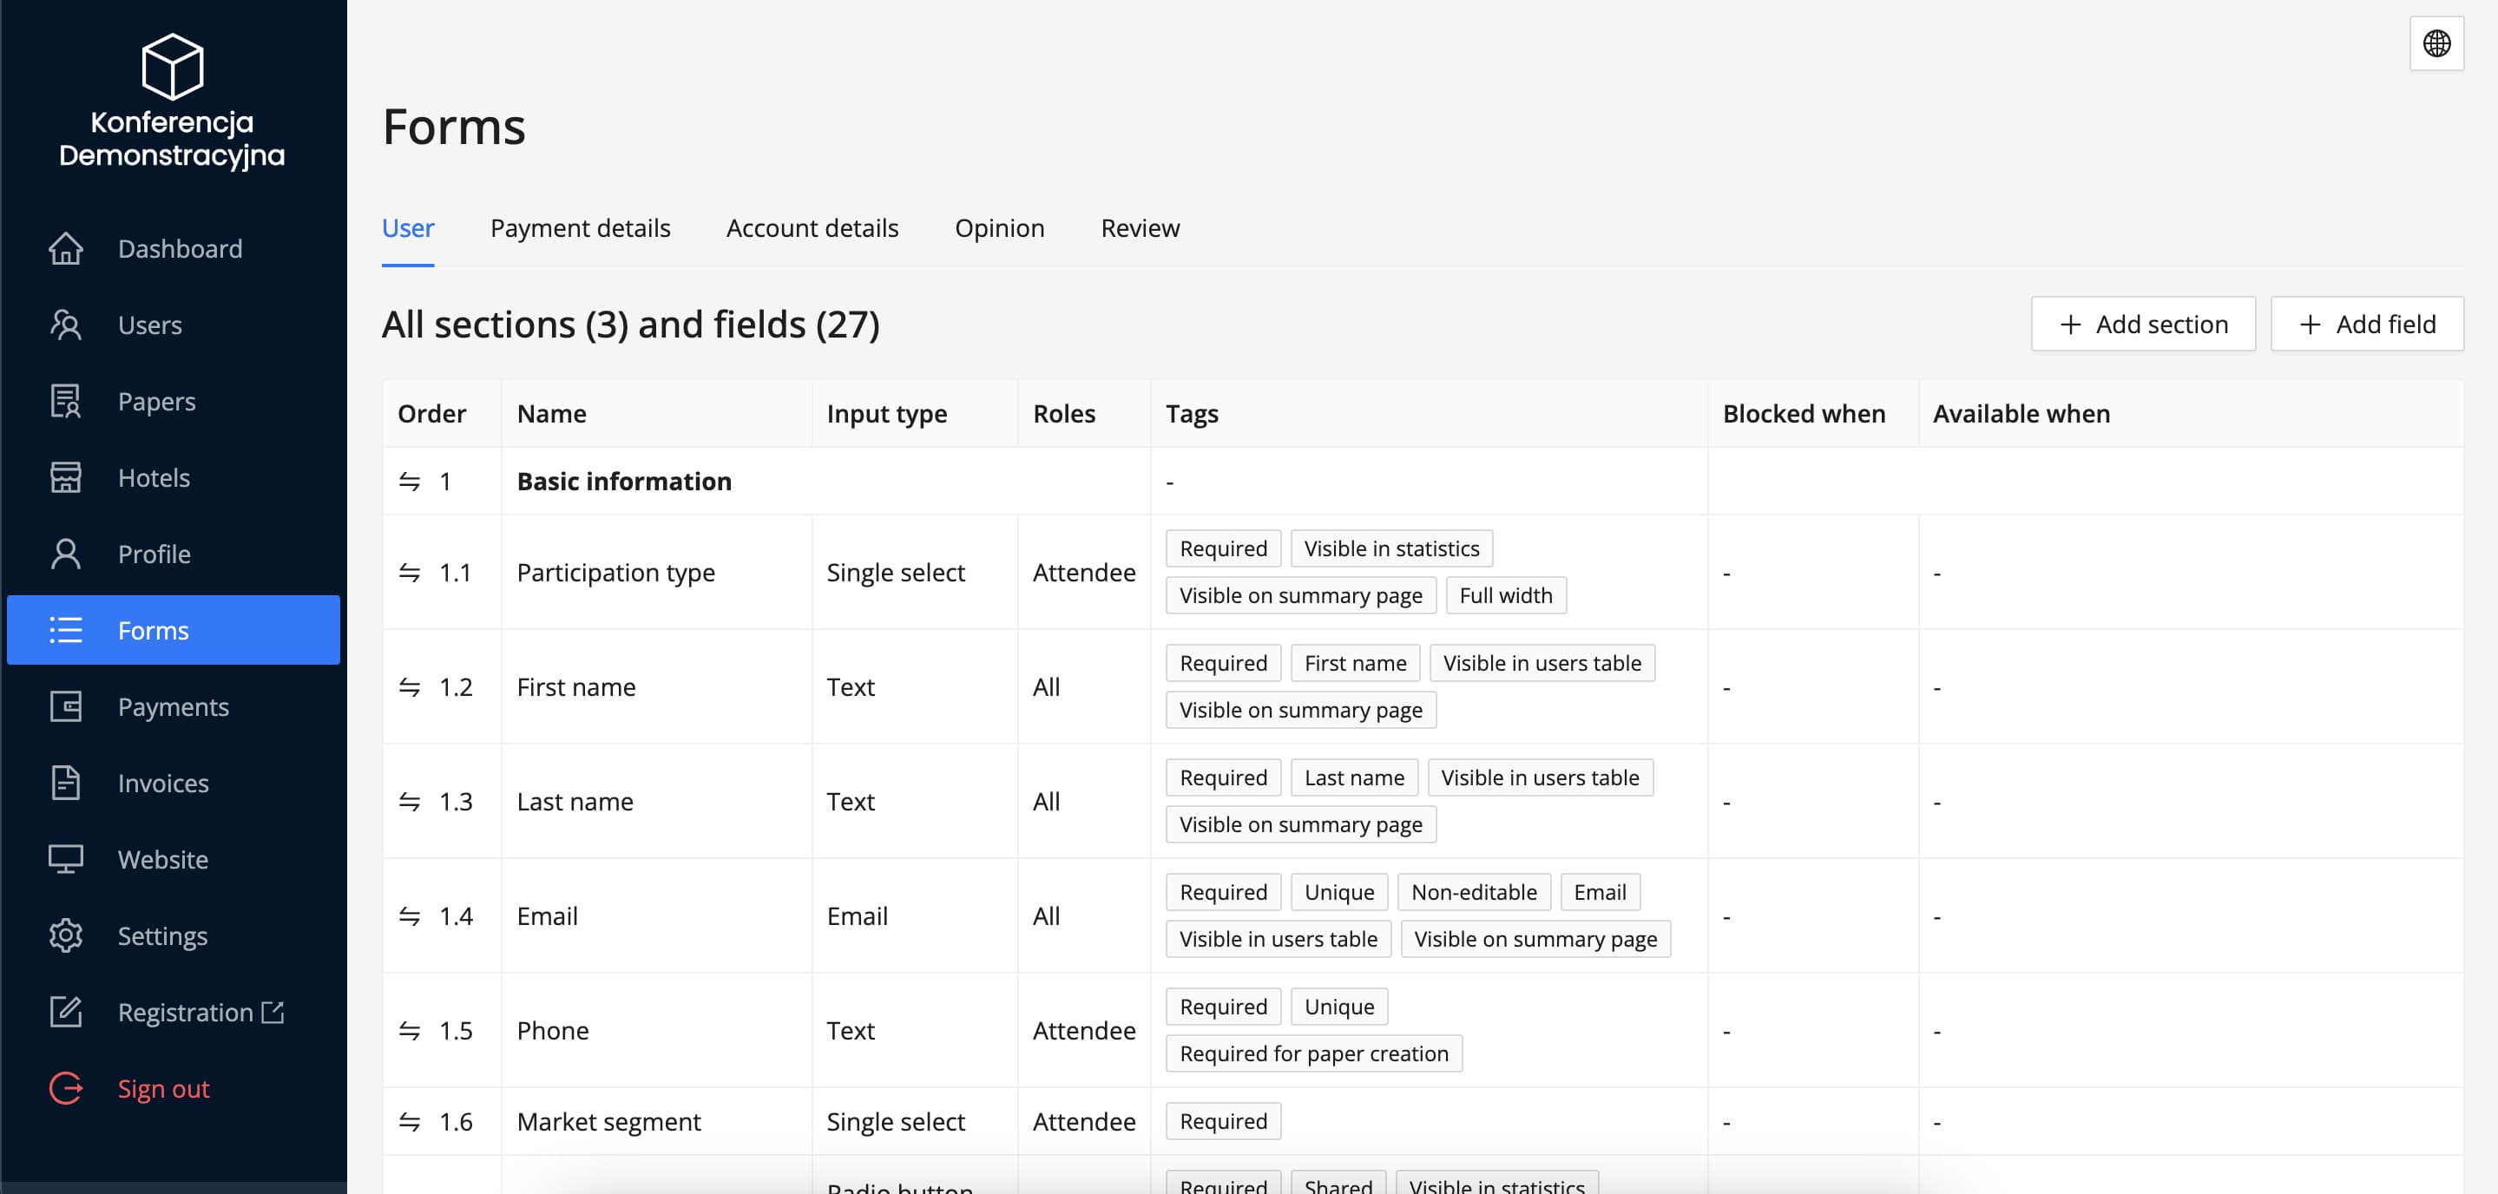This screenshot has width=2498, height=1194.
Task: Open Settings from the sidebar
Action: point(163,935)
